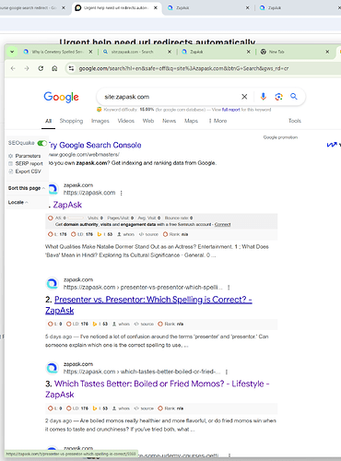341x461 pixels.
Task: Open Google Lens image search icon
Action: (x=278, y=97)
